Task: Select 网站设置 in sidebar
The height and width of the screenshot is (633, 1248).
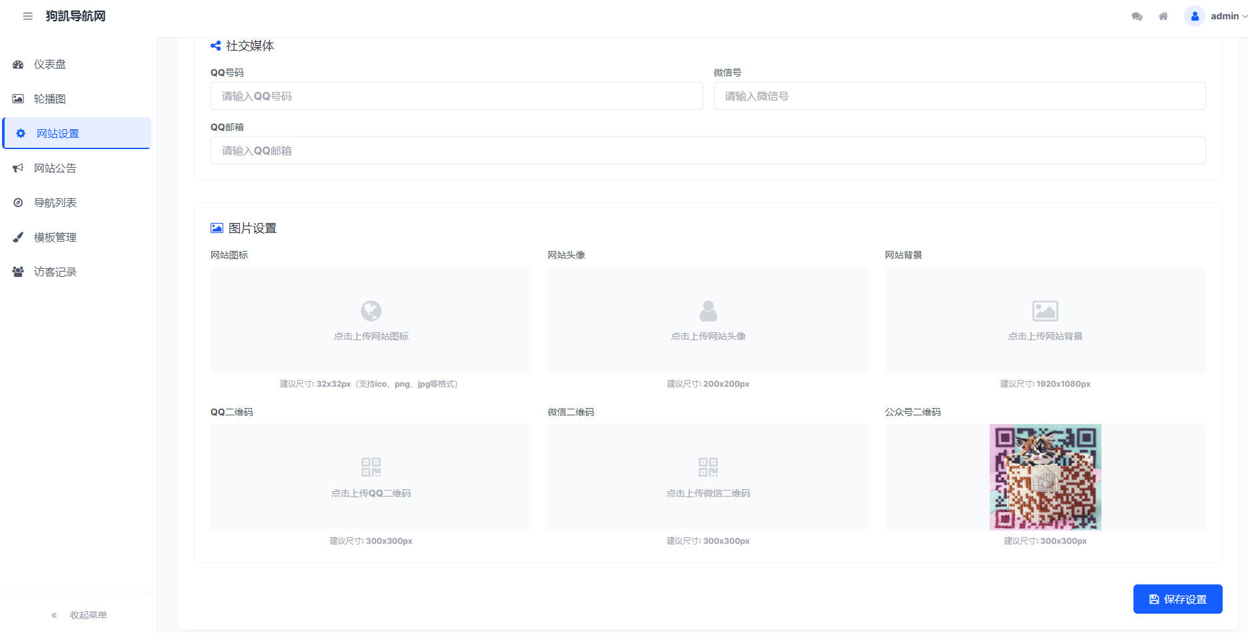Action: [x=58, y=134]
